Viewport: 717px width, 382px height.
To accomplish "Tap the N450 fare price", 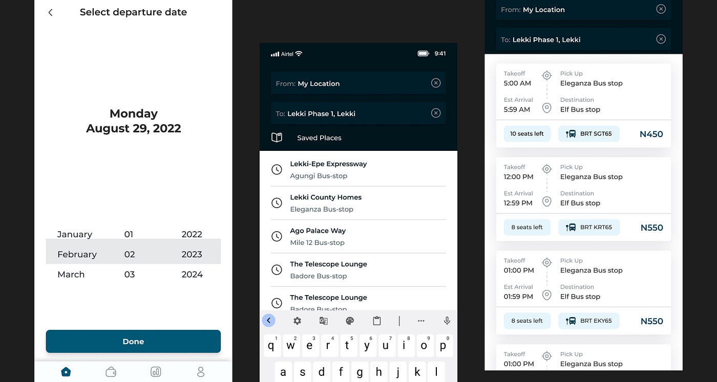I will point(651,134).
